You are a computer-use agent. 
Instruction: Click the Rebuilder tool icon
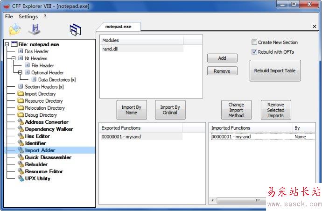[21, 164]
